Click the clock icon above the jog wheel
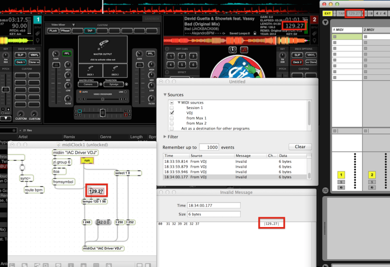 pyautogui.click(x=233, y=50)
